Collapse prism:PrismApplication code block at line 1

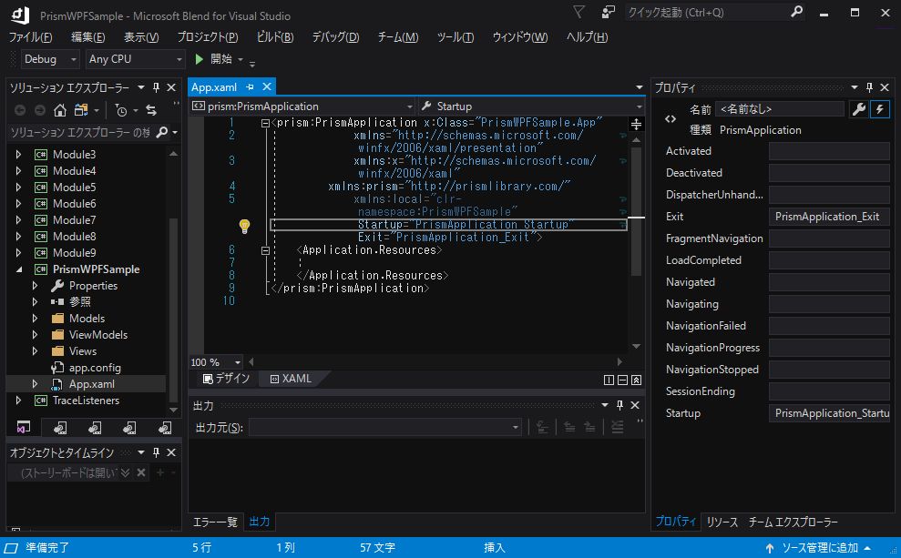coord(265,123)
